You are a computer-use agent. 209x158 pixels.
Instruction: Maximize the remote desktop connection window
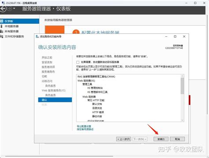coord(195,3)
